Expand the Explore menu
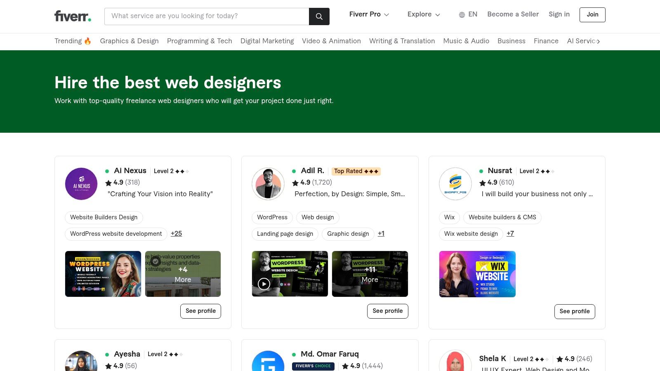This screenshot has width=660, height=371. coord(424,14)
